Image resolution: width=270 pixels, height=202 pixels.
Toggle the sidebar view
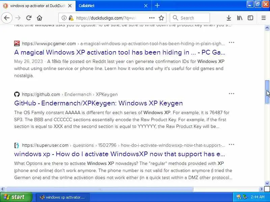coord(250,18)
